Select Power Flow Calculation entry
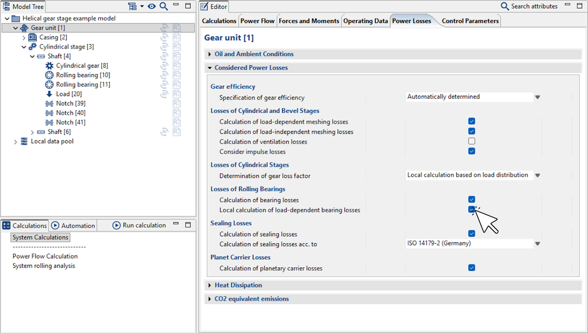The height and width of the screenshot is (333, 588). coord(45,256)
